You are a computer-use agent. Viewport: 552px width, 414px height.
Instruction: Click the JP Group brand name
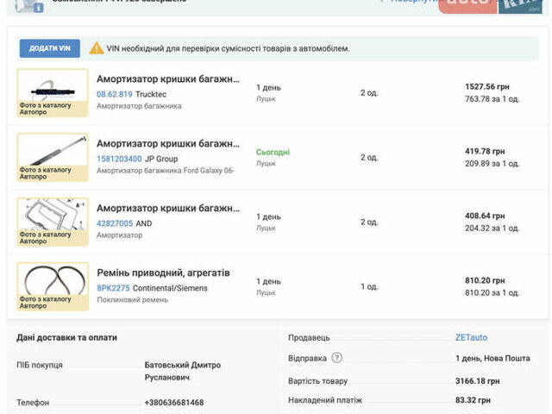tap(161, 159)
